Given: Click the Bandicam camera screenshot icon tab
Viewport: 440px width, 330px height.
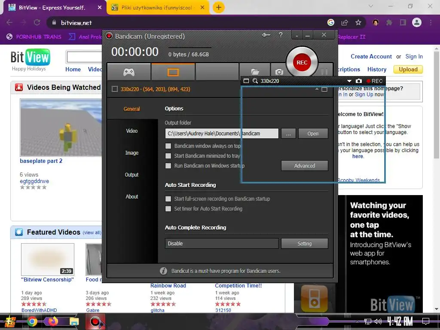Looking at the screenshot, I should tap(279, 72).
